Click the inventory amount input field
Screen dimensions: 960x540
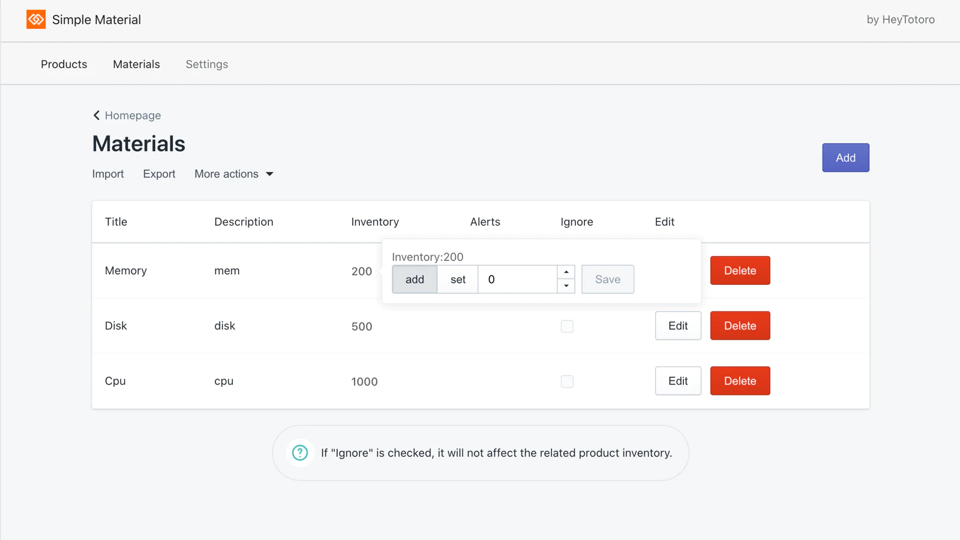[x=518, y=279]
